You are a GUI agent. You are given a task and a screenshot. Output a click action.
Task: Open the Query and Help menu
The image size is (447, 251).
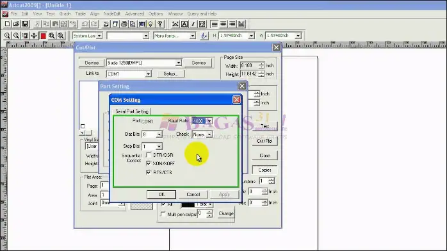point(202,13)
